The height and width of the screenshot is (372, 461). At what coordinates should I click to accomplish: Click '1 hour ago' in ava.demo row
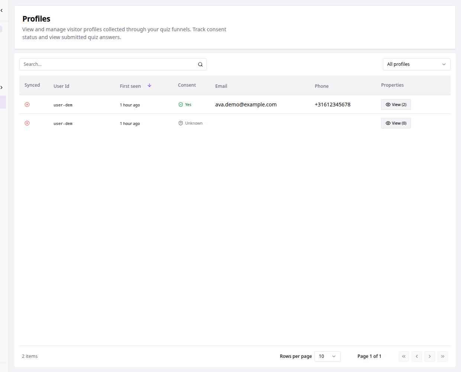point(130,105)
